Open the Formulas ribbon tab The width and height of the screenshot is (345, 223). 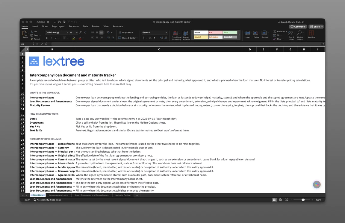coord(74,26)
